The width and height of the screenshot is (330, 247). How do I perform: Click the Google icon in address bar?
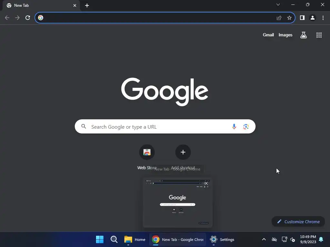point(41,18)
